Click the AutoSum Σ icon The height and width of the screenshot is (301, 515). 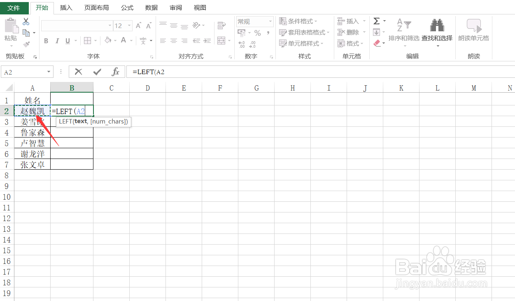tap(377, 21)
